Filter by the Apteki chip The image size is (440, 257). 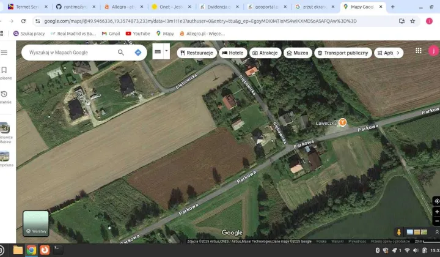pos(385,53)
